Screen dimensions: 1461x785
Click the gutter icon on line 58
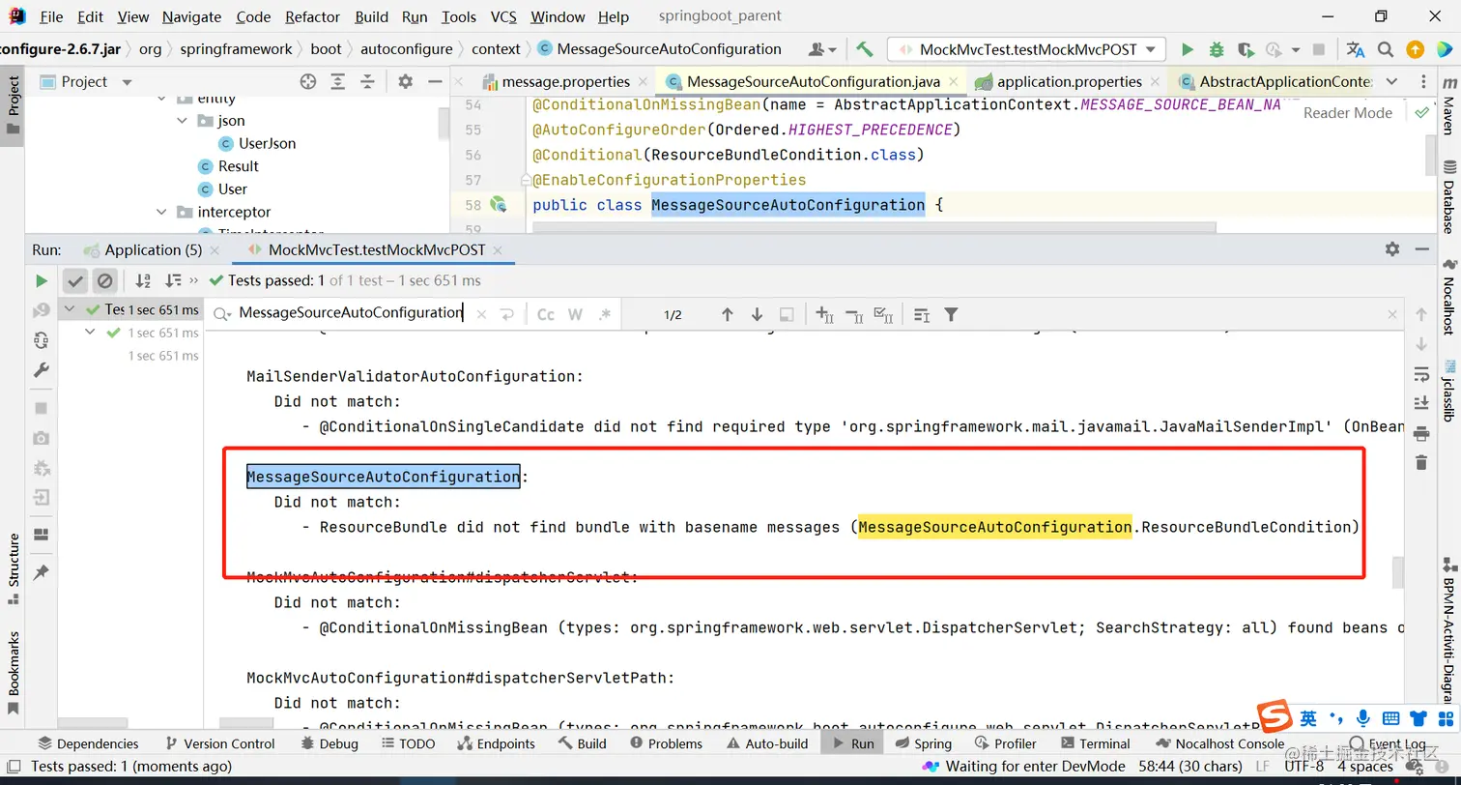point(499,204)
